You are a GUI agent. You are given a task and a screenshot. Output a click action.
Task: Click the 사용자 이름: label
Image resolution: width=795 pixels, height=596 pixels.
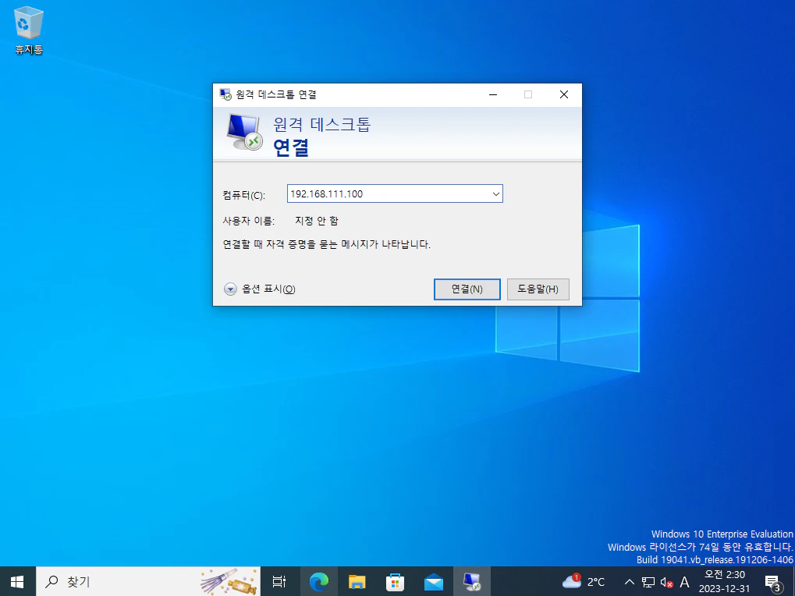tap(248, 221)
